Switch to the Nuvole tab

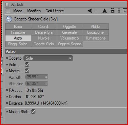point(44,38)
